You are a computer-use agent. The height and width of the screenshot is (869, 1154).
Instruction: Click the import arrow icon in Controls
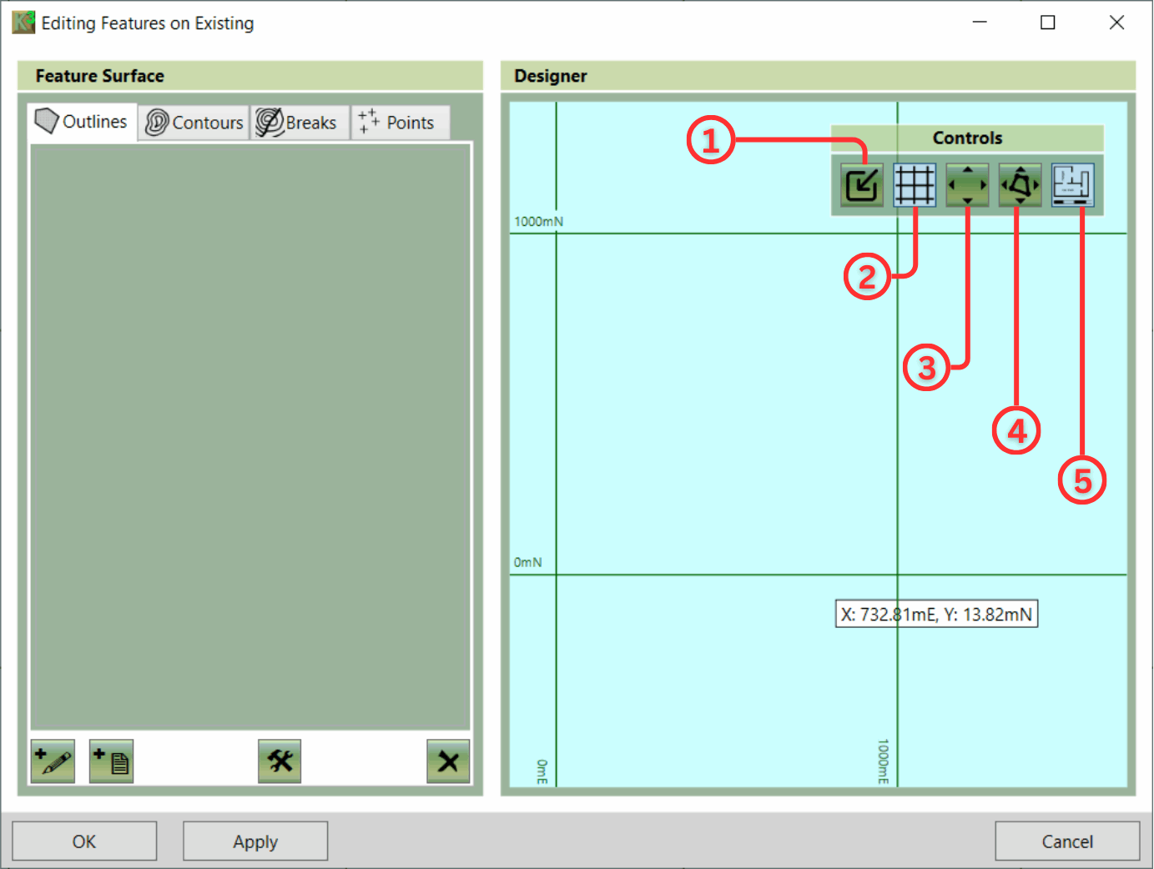point(861,185)
